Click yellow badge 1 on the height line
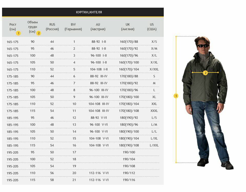 click(176, 96)
